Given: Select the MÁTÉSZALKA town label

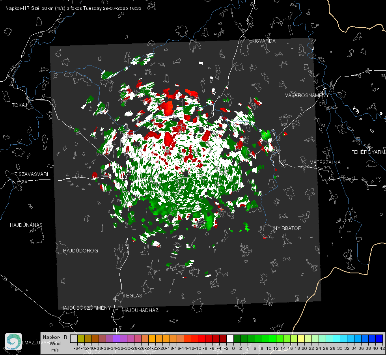Looking at the screenshot, I should 325,163.
